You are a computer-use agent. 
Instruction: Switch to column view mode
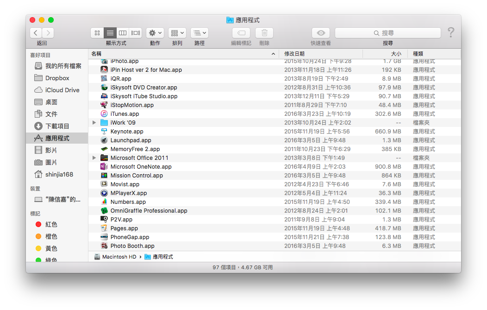[123, 33]
